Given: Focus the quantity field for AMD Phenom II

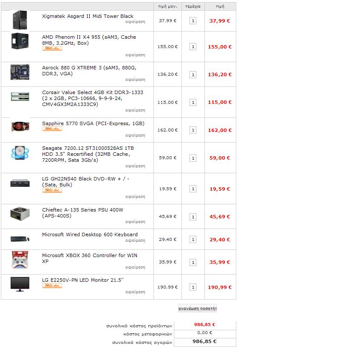Looking at the screenshot, I should [x=193, y=47].
